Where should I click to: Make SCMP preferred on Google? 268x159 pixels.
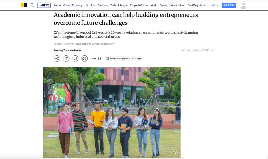pyautogui.click(x=124, y=58)
